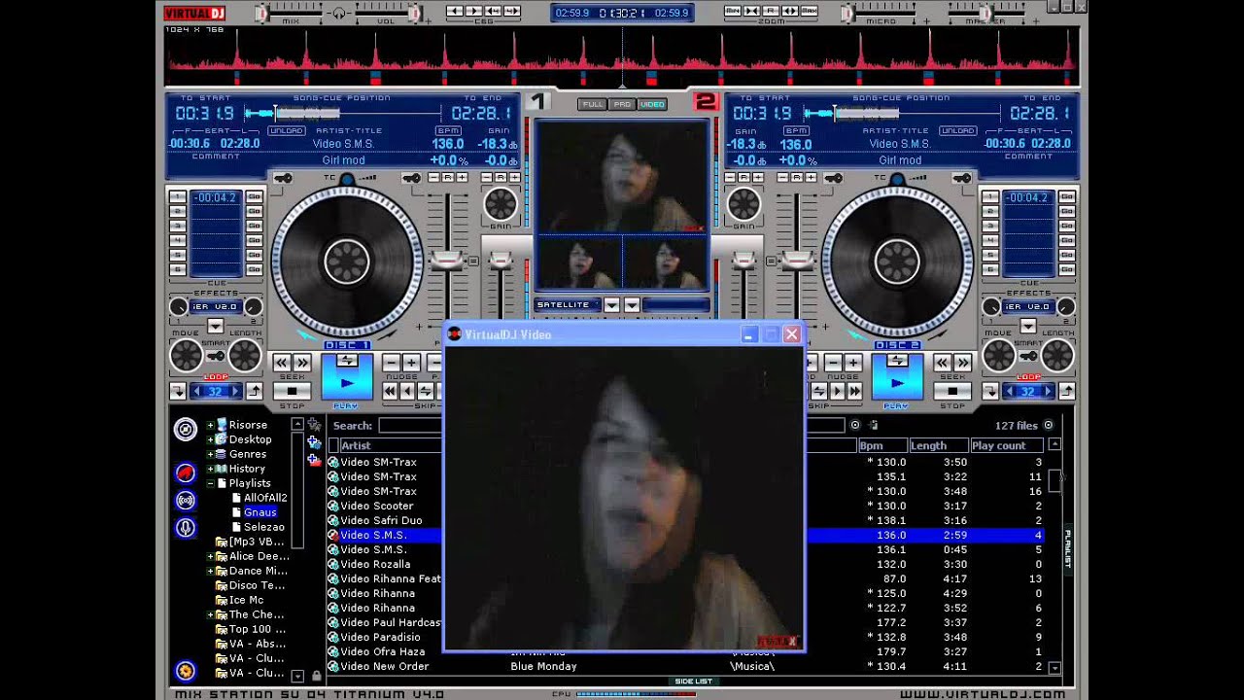Click Go button for cue 1, deck 1

coord(254,196)
